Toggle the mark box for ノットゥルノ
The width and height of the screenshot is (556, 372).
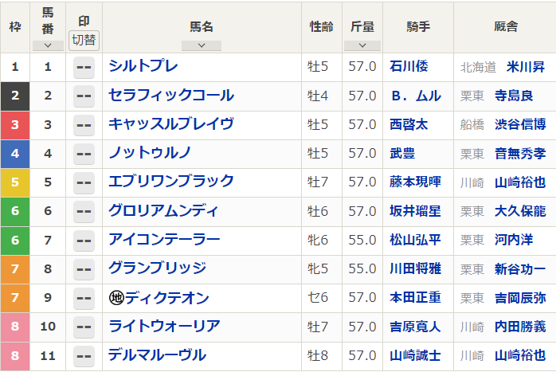point(84,154)
